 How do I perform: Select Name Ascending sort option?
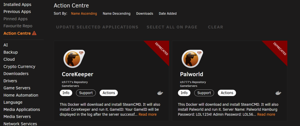pos(84,13)
